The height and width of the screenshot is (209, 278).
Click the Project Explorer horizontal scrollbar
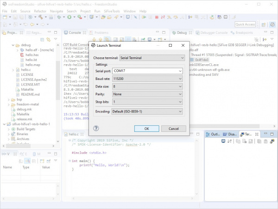click(x=18, y=146)
